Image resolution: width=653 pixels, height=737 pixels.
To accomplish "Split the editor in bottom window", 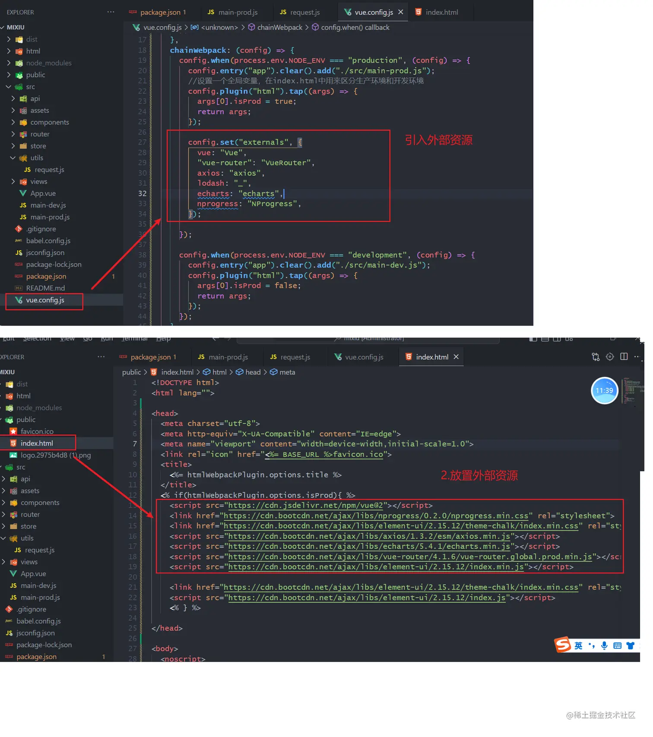I will (624, 357).
